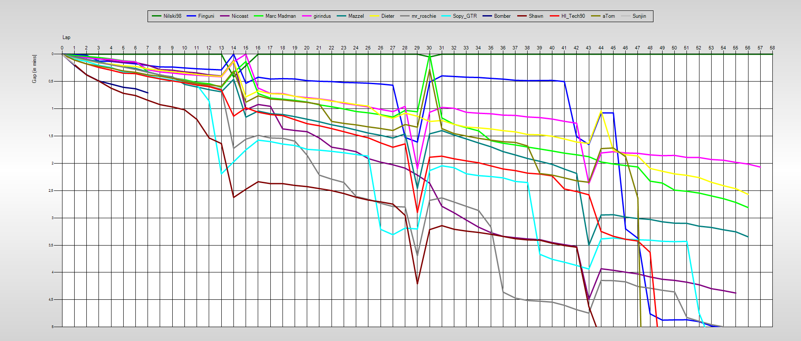Image resolution: width=801 pixels, height=341 pixels.
Task: Choose the Mazzel legend label
Action: [x=356, y=16]
